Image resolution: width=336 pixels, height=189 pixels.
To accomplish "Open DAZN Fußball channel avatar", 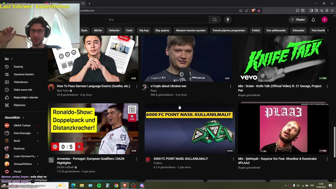I will 51,160.
